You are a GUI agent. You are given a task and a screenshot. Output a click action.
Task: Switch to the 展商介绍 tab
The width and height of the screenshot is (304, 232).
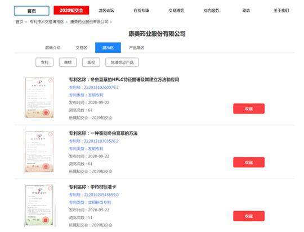pos(53,48)
